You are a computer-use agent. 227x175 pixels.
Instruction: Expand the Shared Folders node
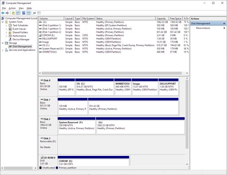tap(6, 33)
